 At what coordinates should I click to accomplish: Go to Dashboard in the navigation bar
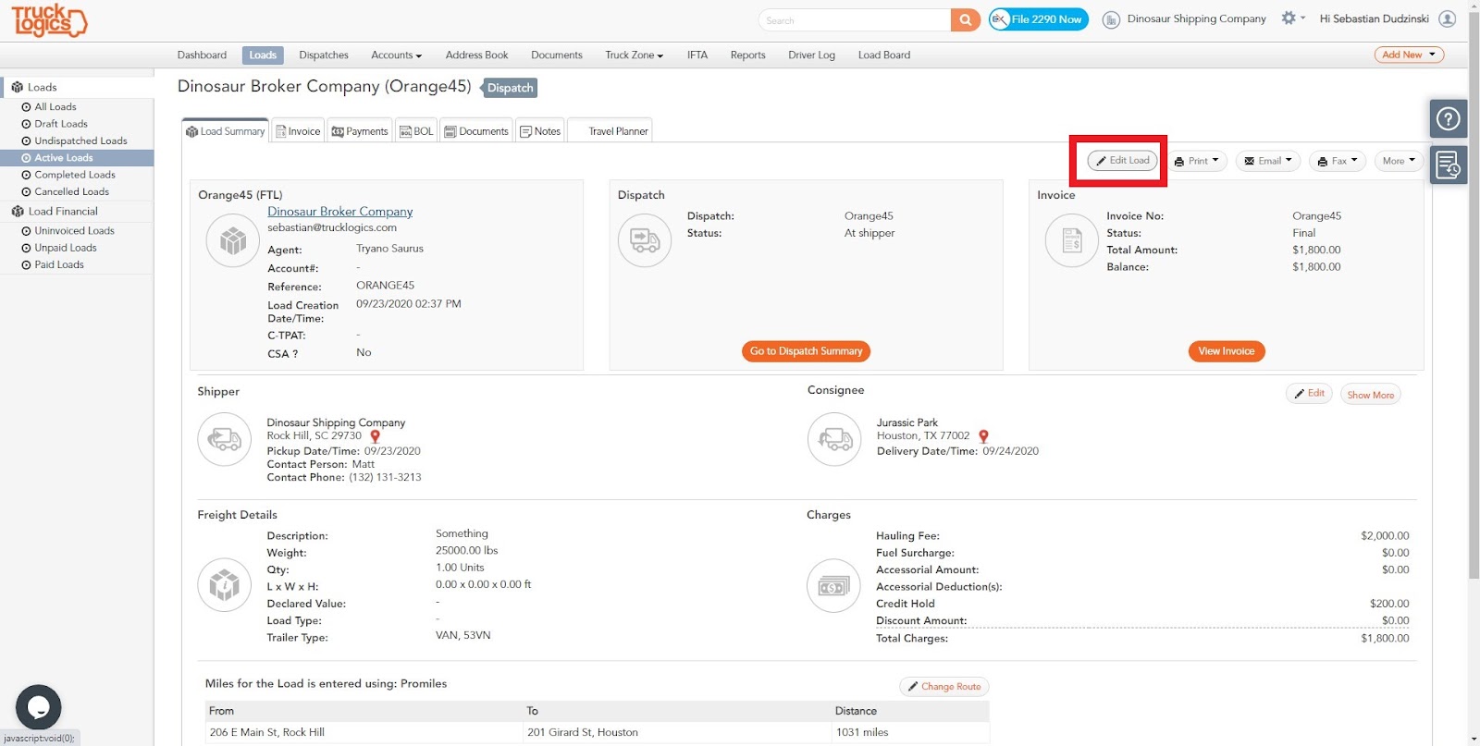pos(202,55)
